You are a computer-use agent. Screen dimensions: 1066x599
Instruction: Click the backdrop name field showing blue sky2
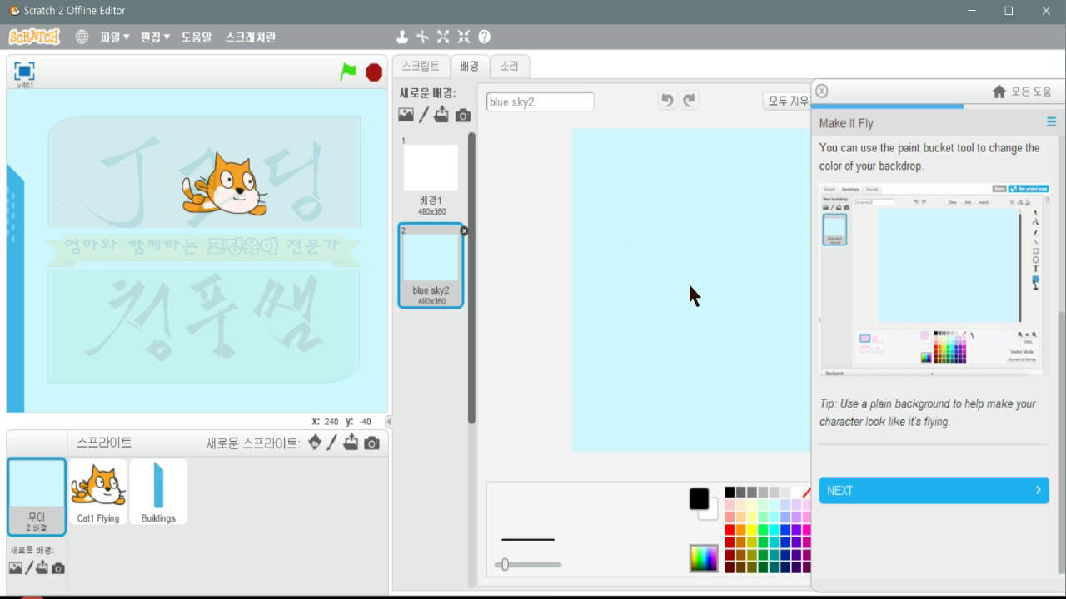[x=540, y=101]
